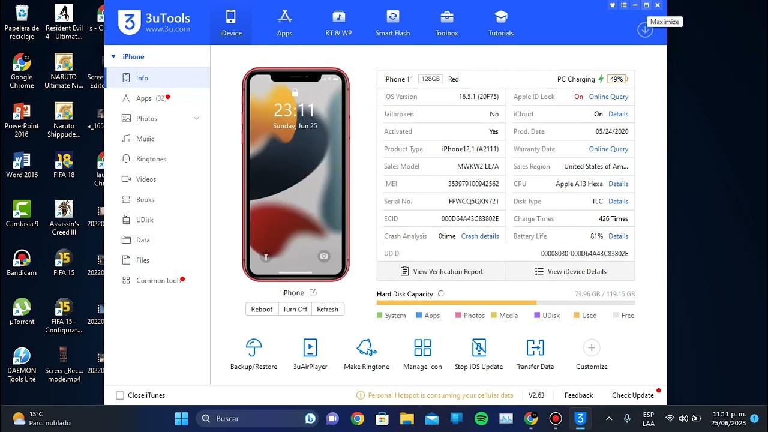Open Disk Type Details link
The width and height of the screenshot is (768, 432).
[618, 202]
